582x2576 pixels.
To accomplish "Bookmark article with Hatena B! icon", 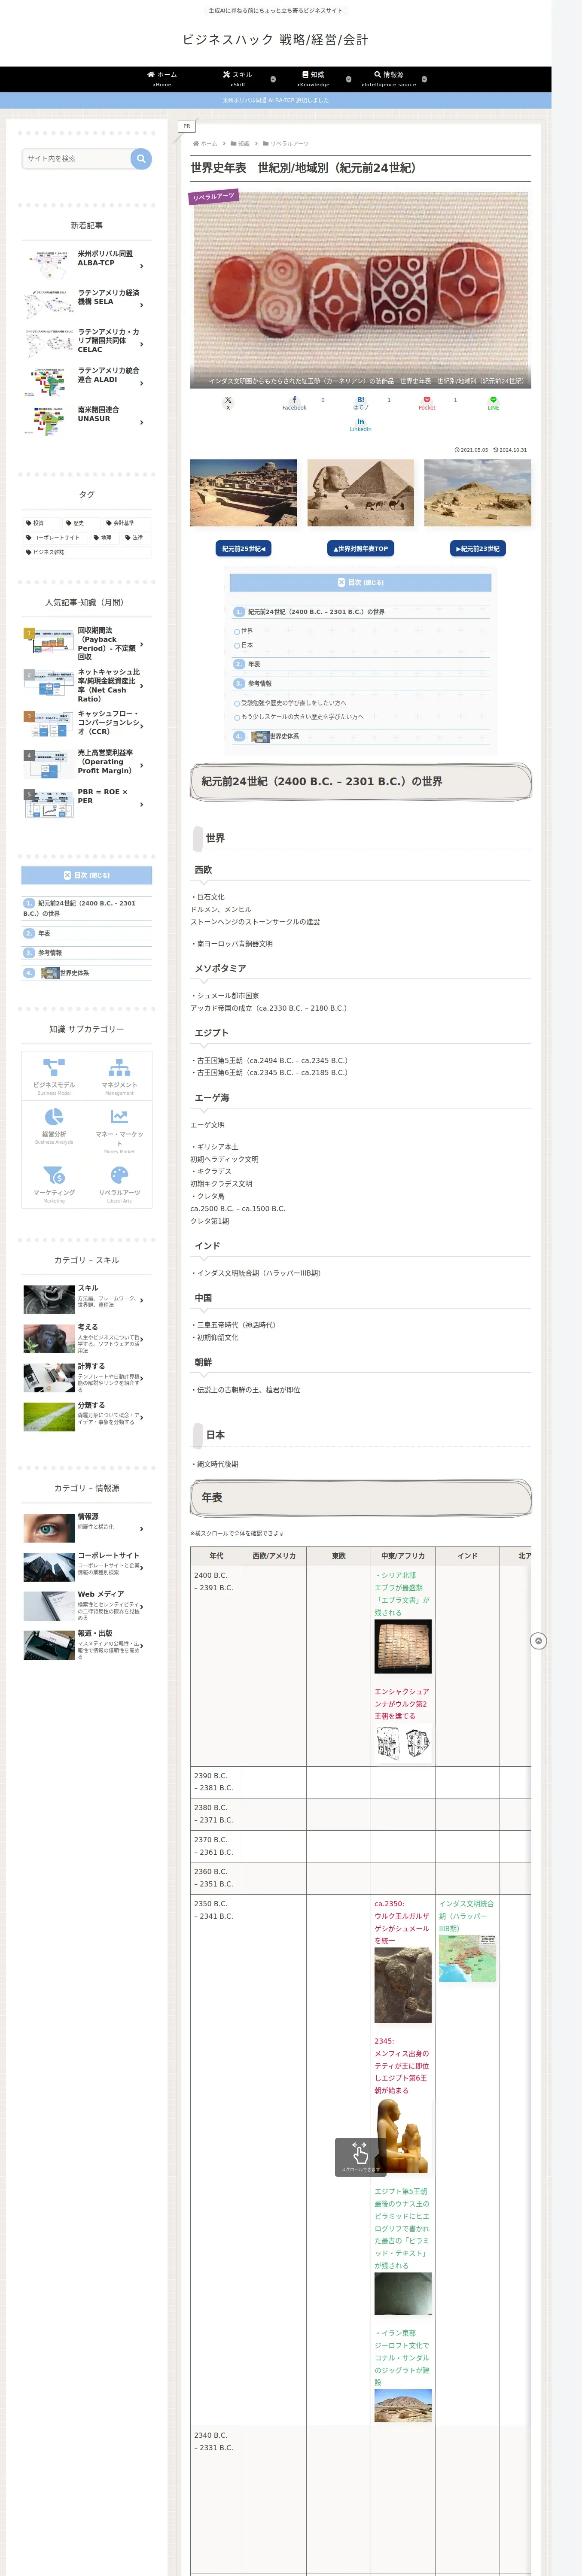I will point(361,403).
